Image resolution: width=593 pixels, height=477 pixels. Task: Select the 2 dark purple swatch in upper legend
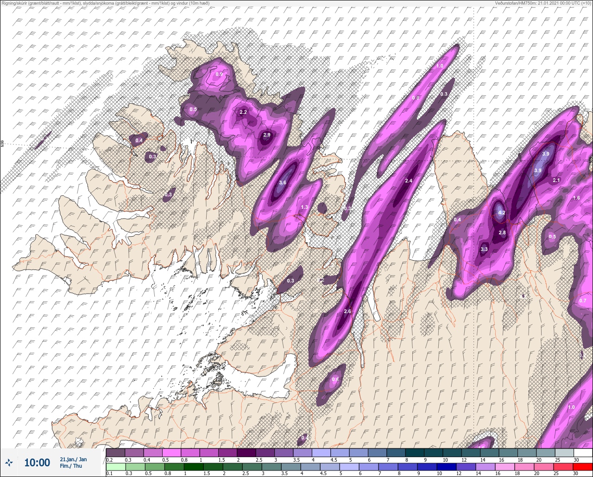246,452
